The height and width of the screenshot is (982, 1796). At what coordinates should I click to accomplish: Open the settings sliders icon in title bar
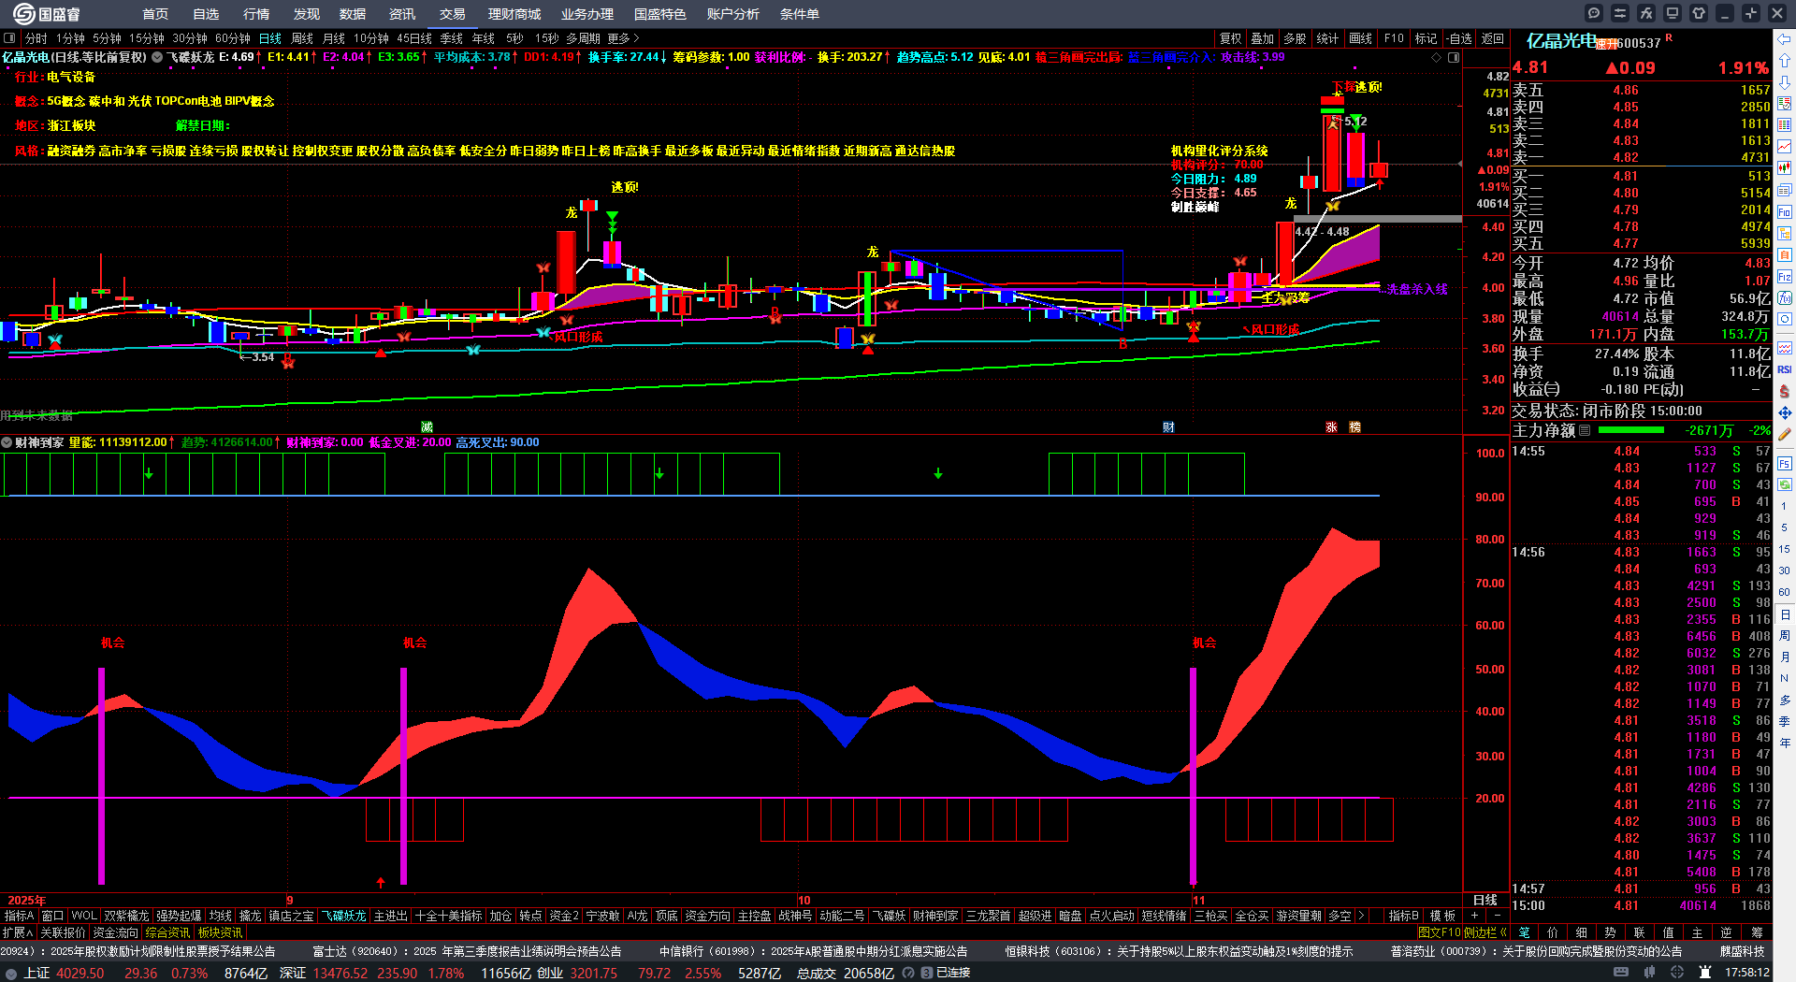point(1620,13)
